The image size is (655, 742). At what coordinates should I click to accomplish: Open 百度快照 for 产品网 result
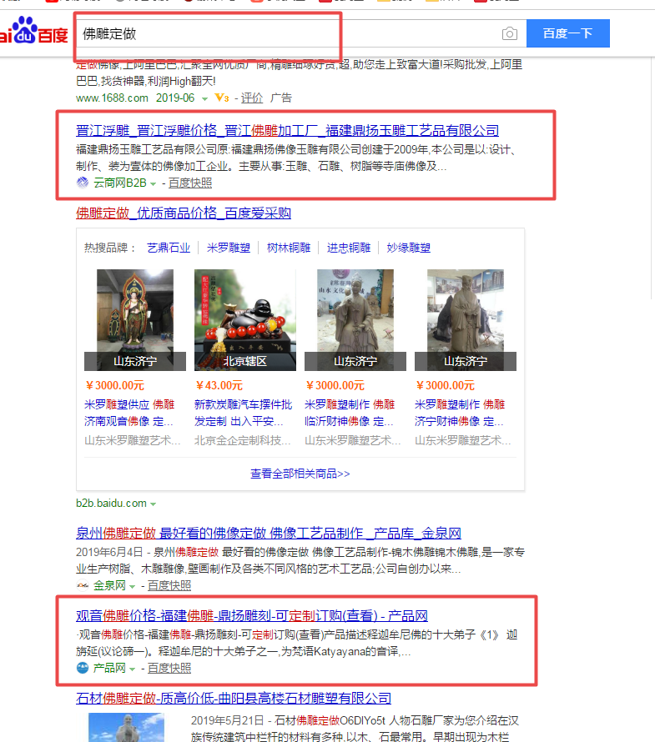pos(169,668)
